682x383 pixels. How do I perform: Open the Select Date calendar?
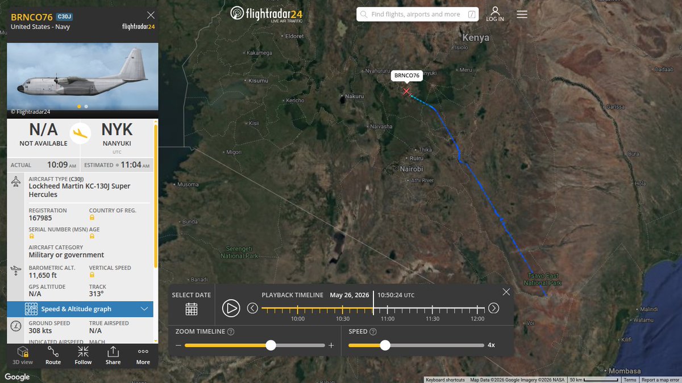click(192, 309)
